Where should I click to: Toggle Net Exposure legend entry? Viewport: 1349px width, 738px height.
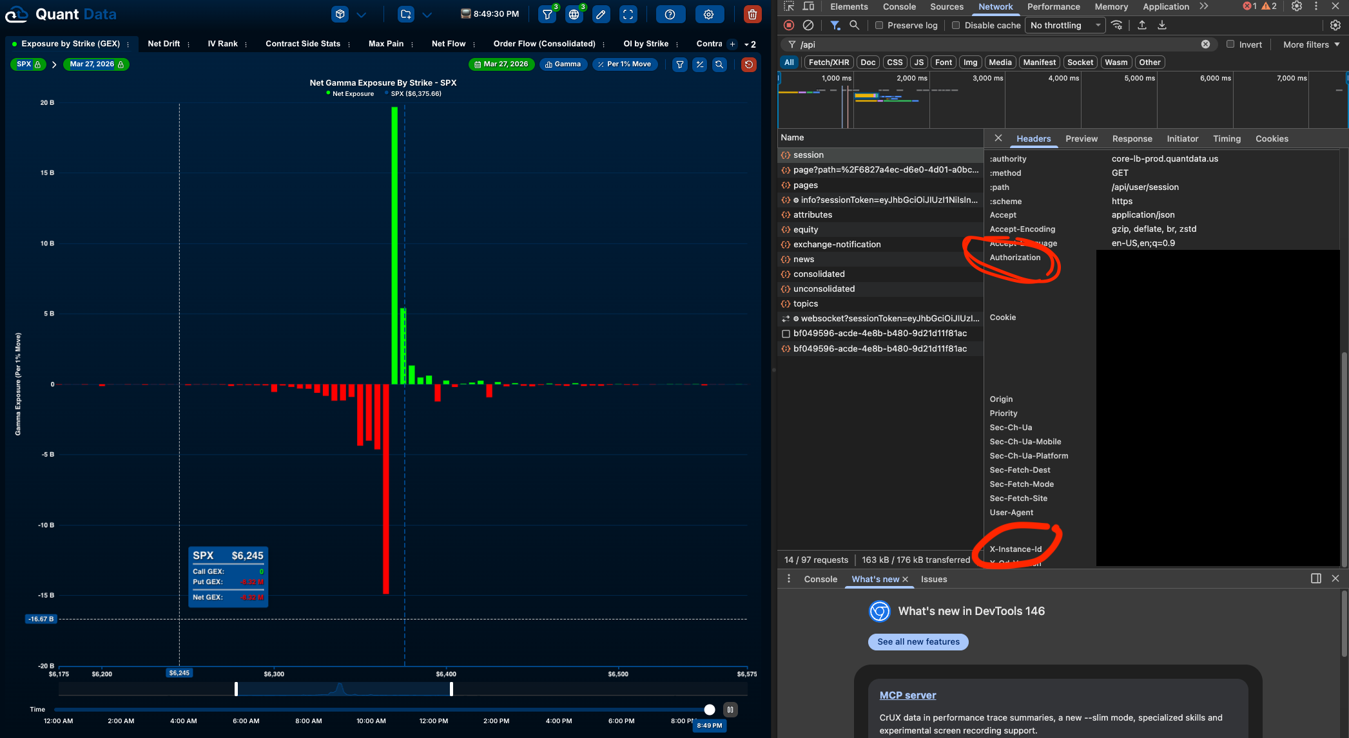pyautogui.click(x=350, y=94)
